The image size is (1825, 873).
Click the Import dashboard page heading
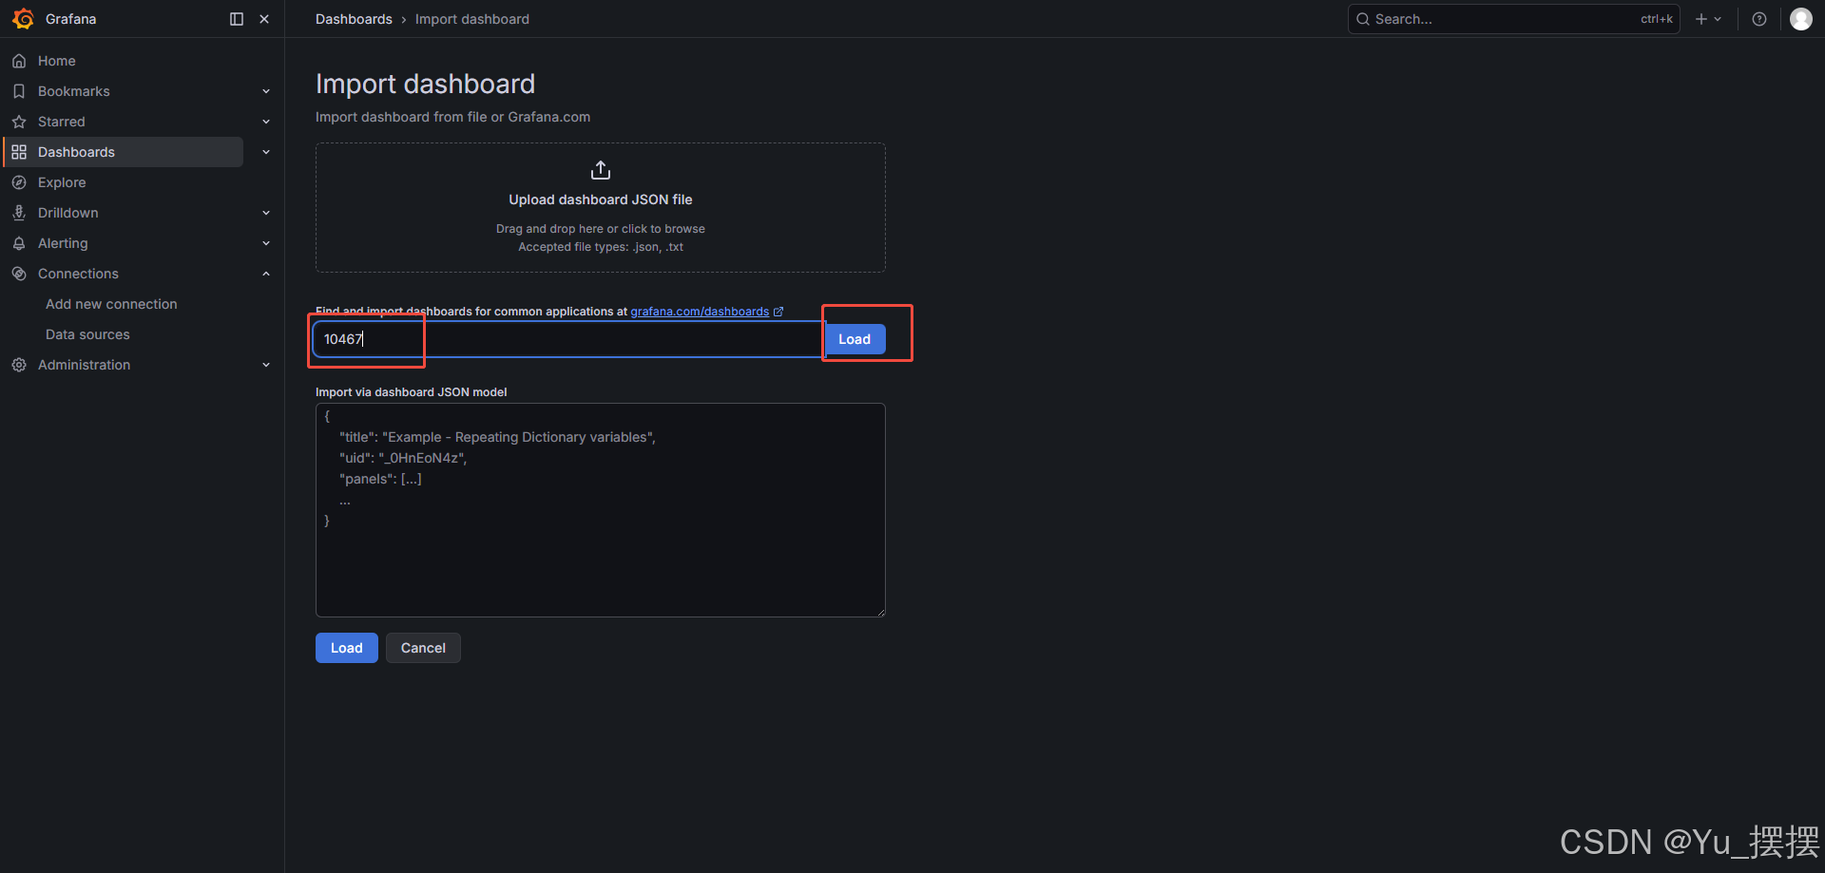pos(425,84)
